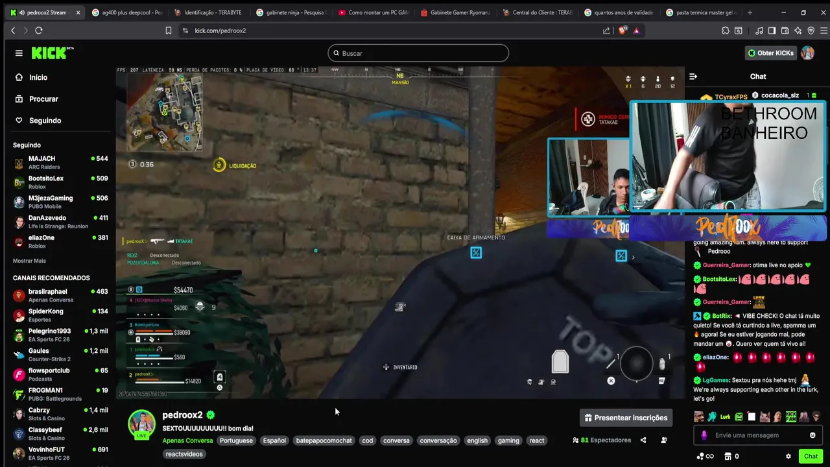
Task: Click the purple microphone icon in chat
Action: click(x=704, y=435)
